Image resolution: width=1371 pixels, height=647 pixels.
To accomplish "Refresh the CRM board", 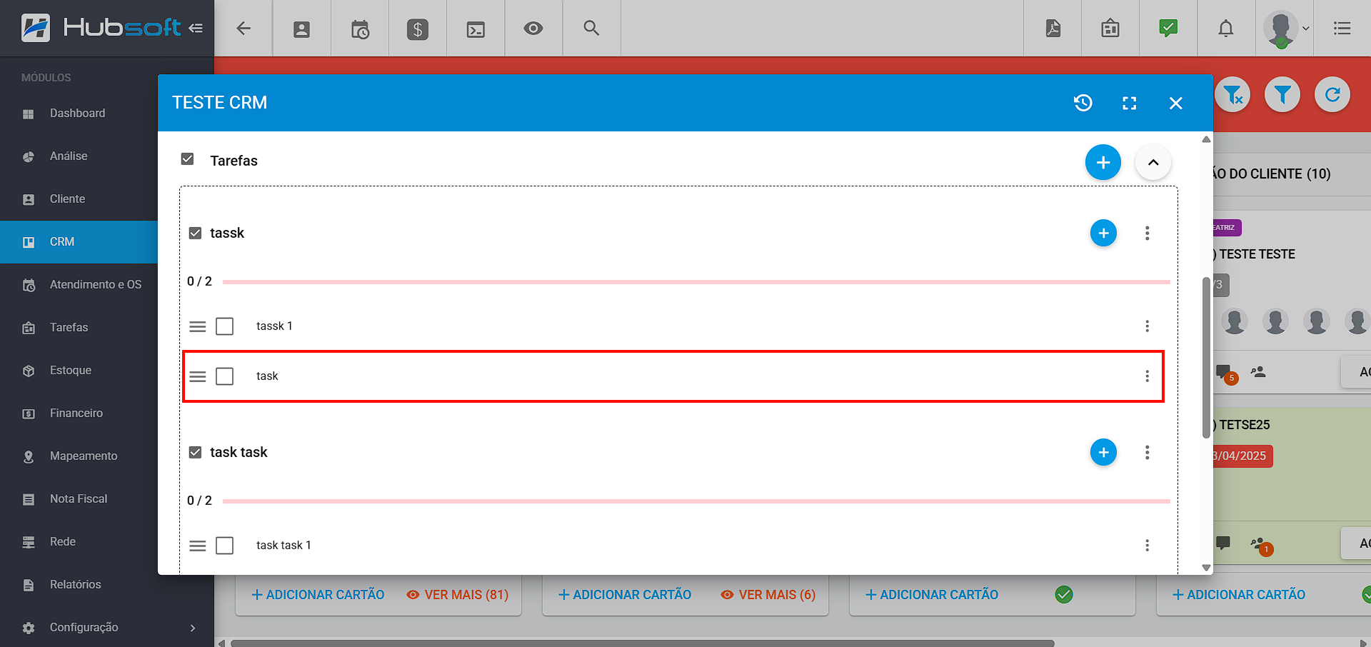I will point(1332,94).
